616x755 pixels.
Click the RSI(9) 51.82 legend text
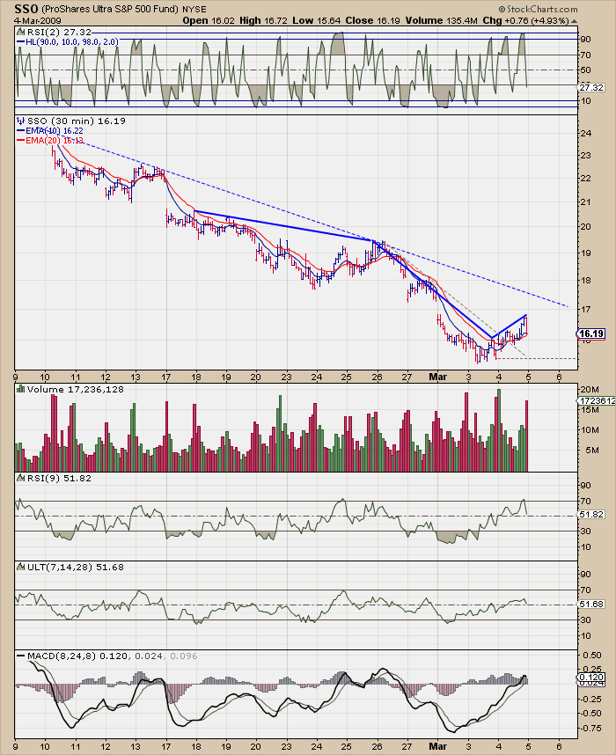pyautogui.click(x=59, y=478)
